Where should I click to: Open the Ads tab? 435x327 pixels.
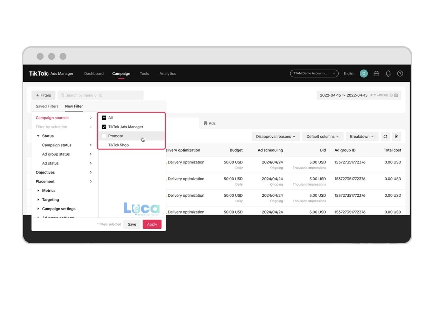tap(210, 123)
